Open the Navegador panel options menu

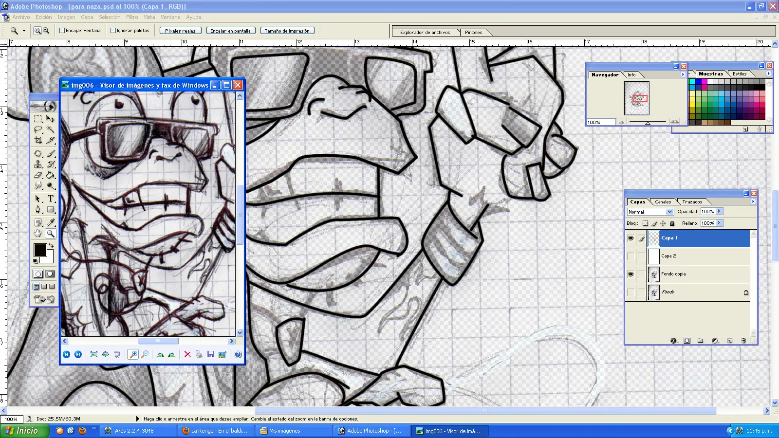[x=683, y=74]
